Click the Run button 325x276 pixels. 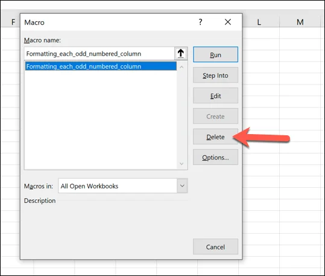[x=215, y=54]
